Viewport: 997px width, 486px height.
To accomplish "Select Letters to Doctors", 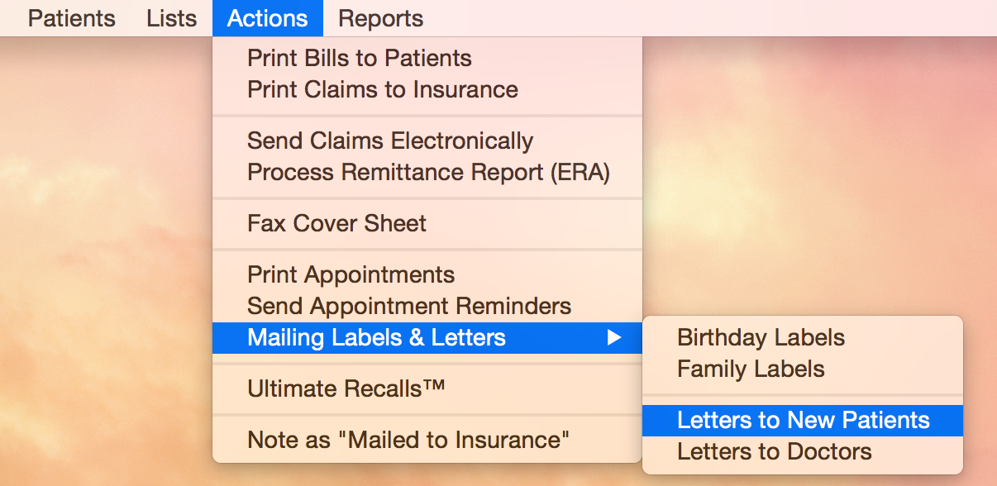I will (774, 451).
